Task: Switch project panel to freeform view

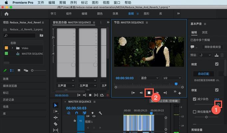Action: [26, 70]
